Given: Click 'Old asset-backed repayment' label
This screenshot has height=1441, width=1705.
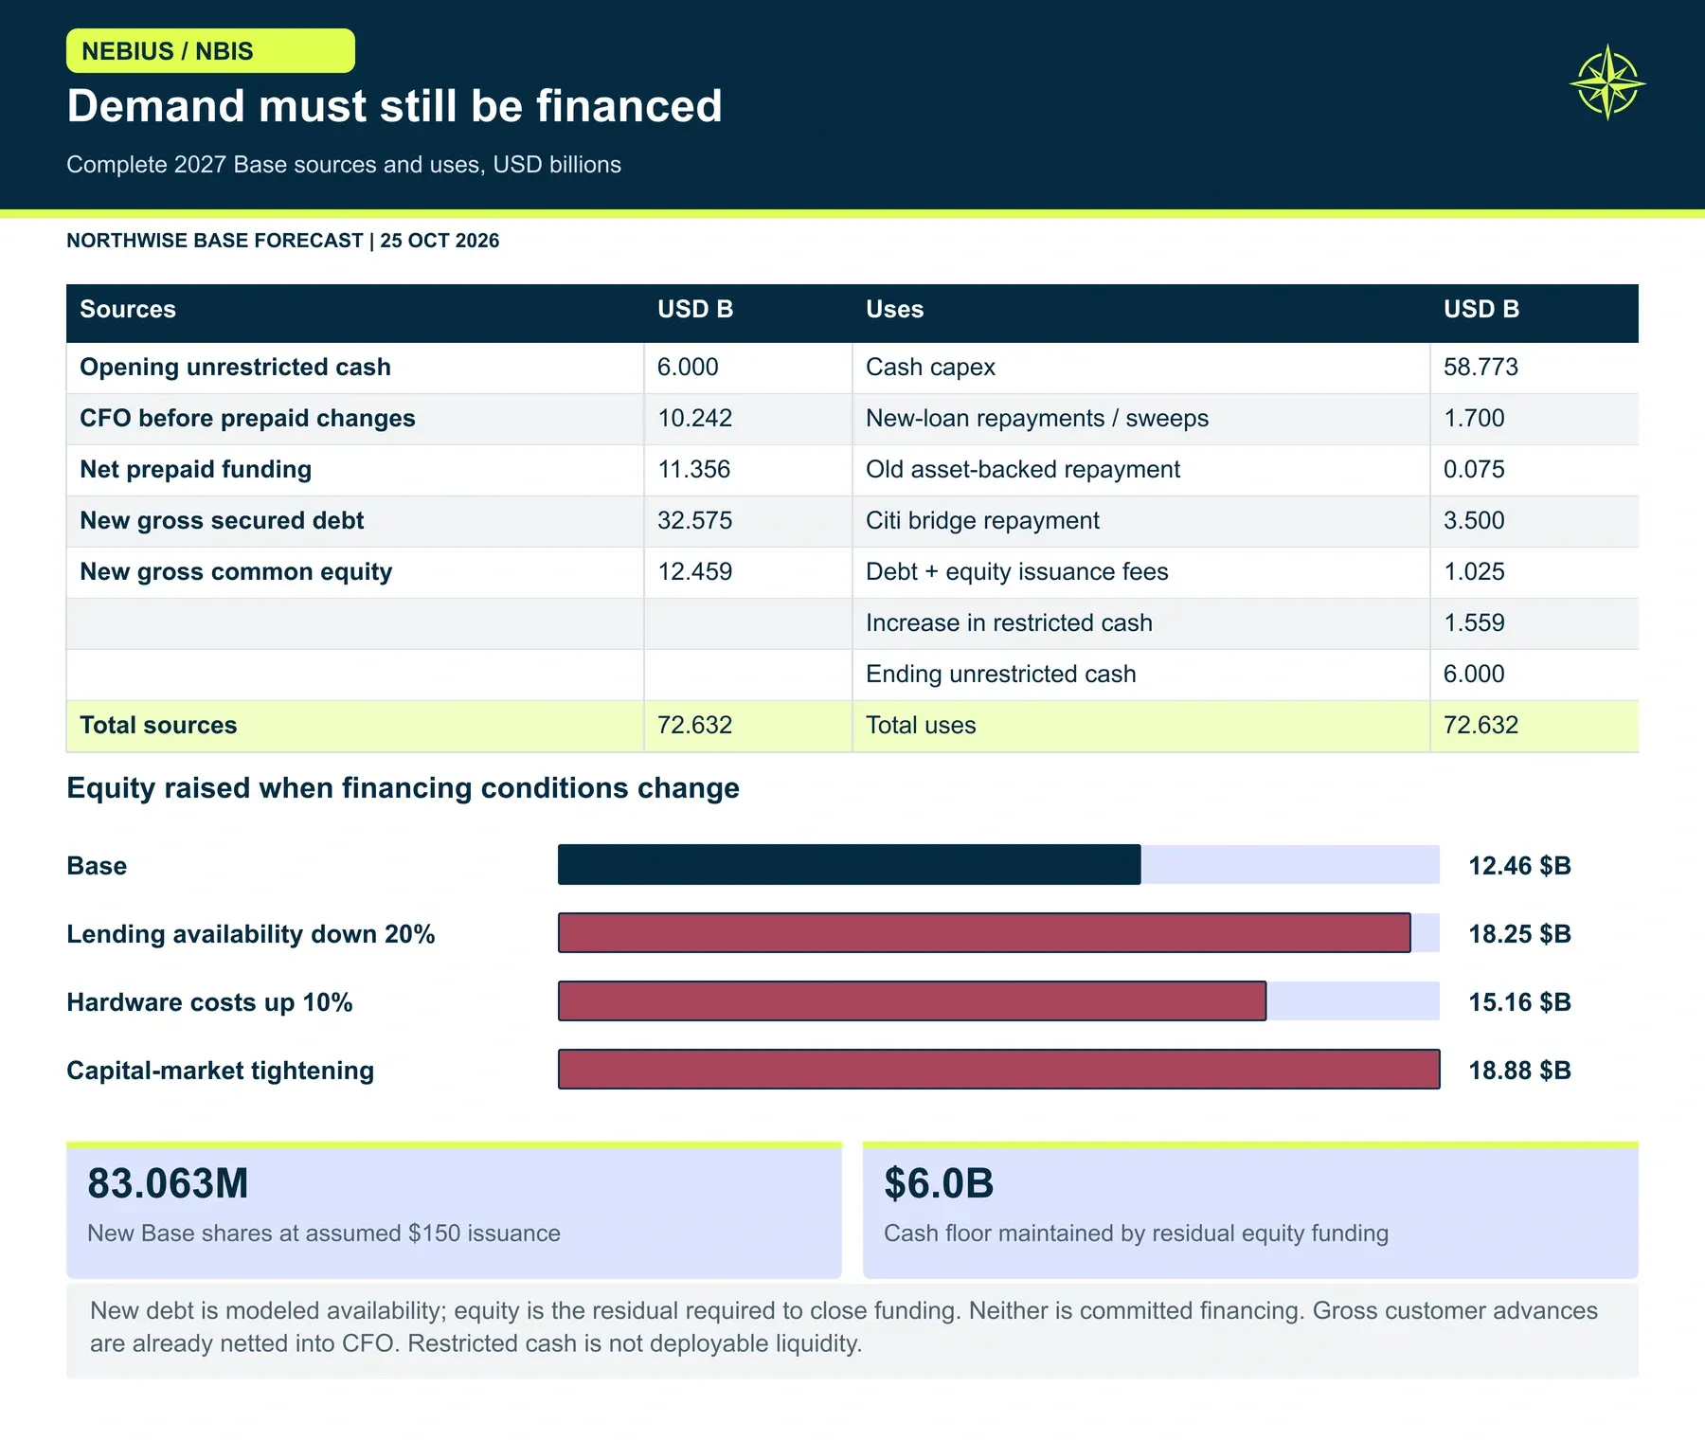Looking at the screenshot, I should [1023, 469].
